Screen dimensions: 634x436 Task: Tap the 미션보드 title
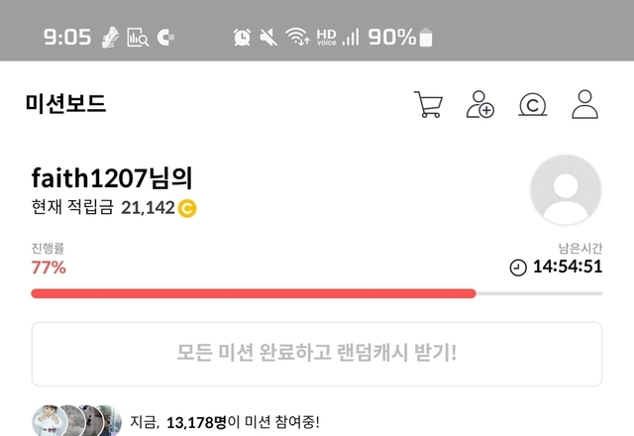coord(66,103)
